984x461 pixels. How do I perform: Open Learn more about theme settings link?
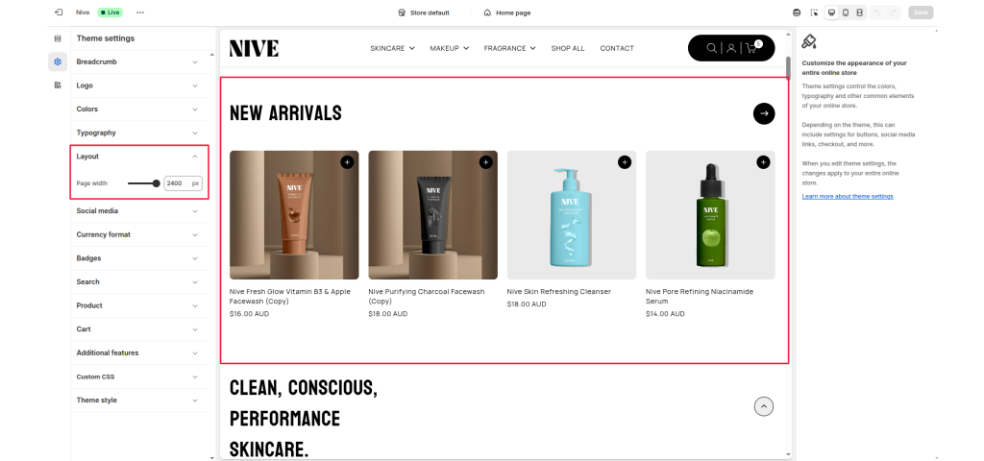coord(848,196)
